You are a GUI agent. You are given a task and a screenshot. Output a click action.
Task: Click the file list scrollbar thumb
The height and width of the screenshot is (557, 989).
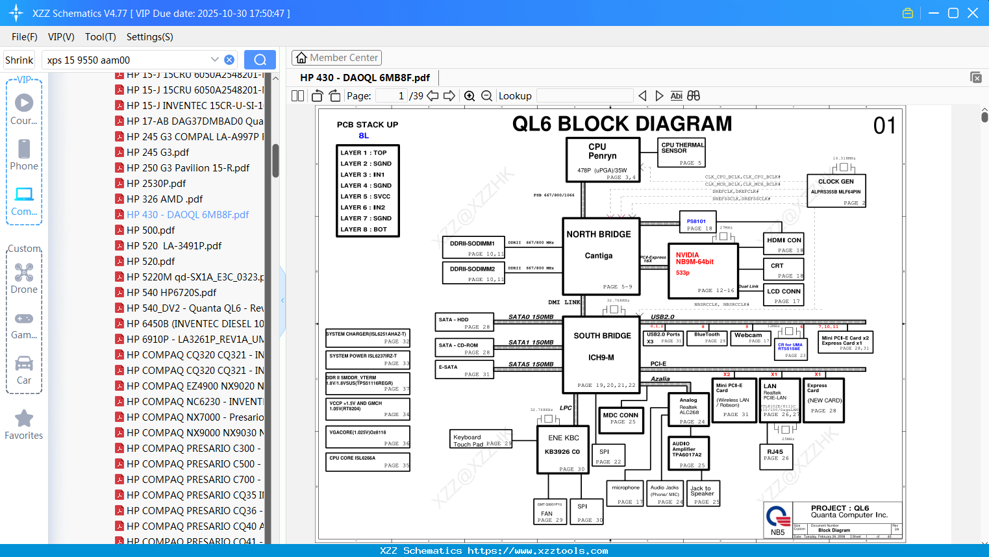275,160
